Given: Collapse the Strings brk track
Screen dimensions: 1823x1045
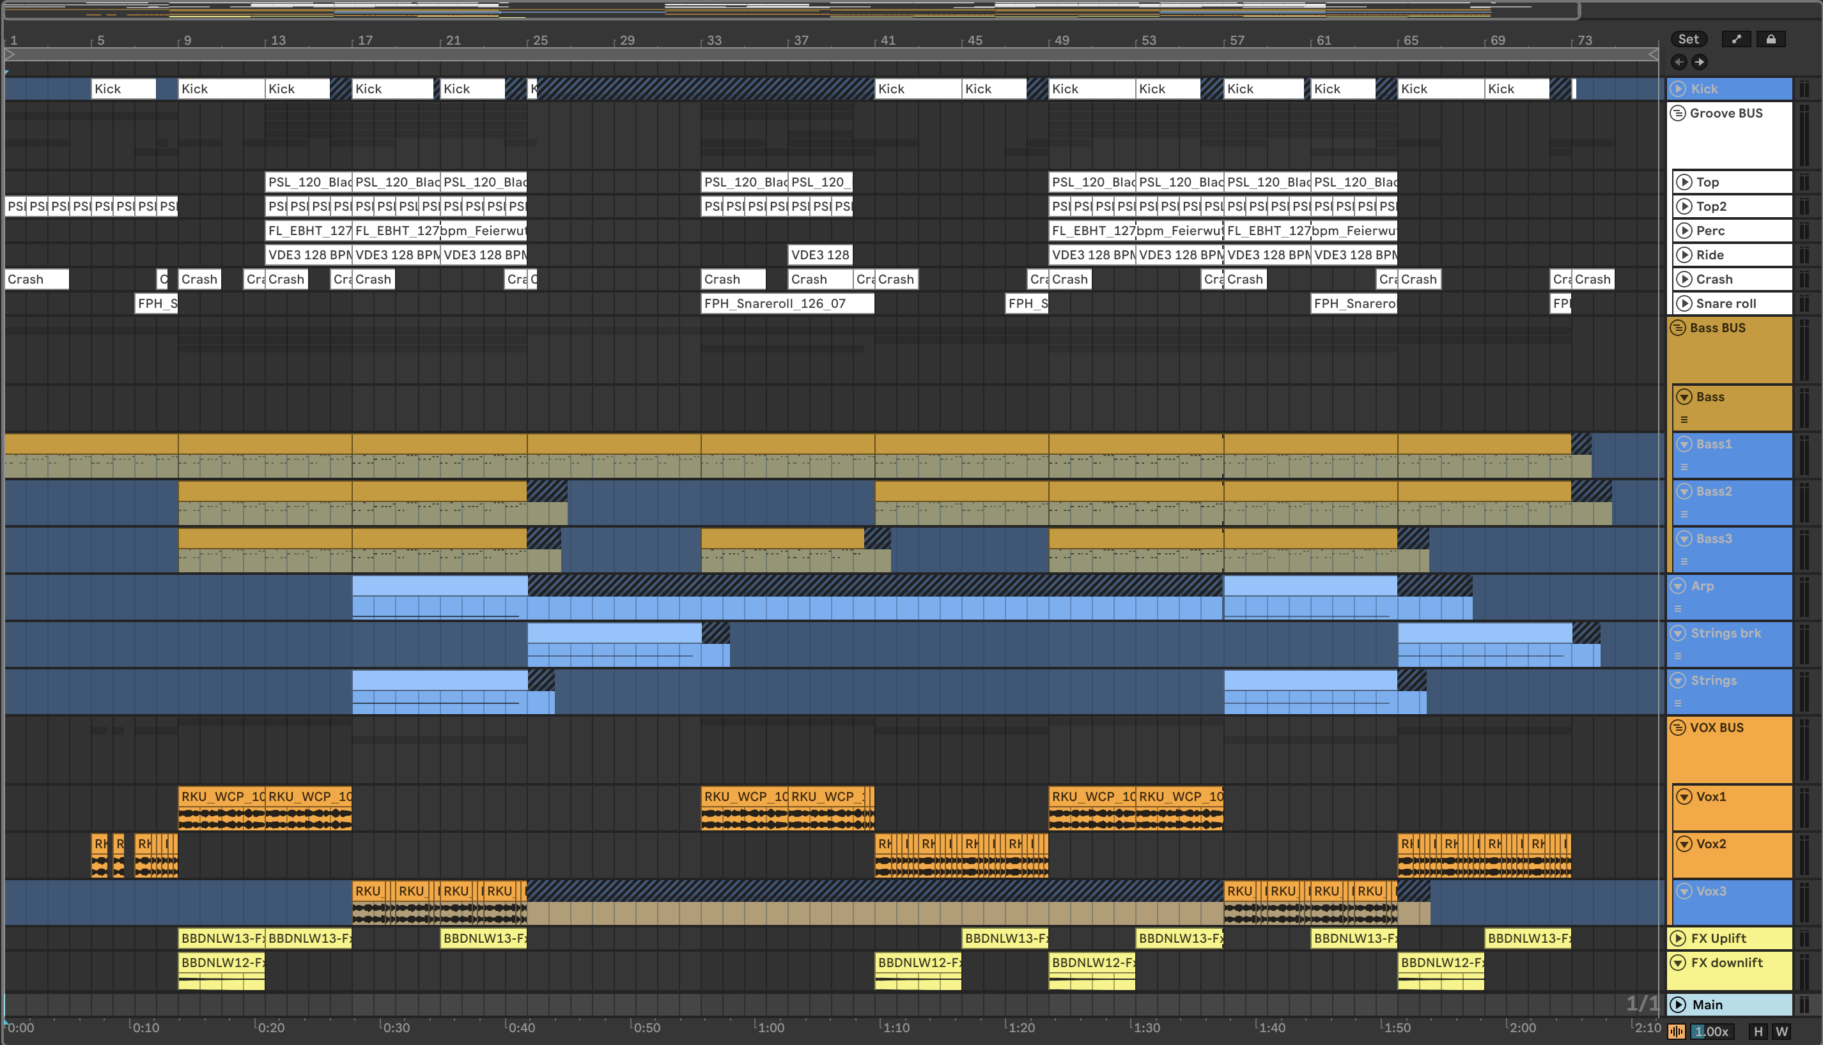Looking at the screenshot, I should [1678, 633].
